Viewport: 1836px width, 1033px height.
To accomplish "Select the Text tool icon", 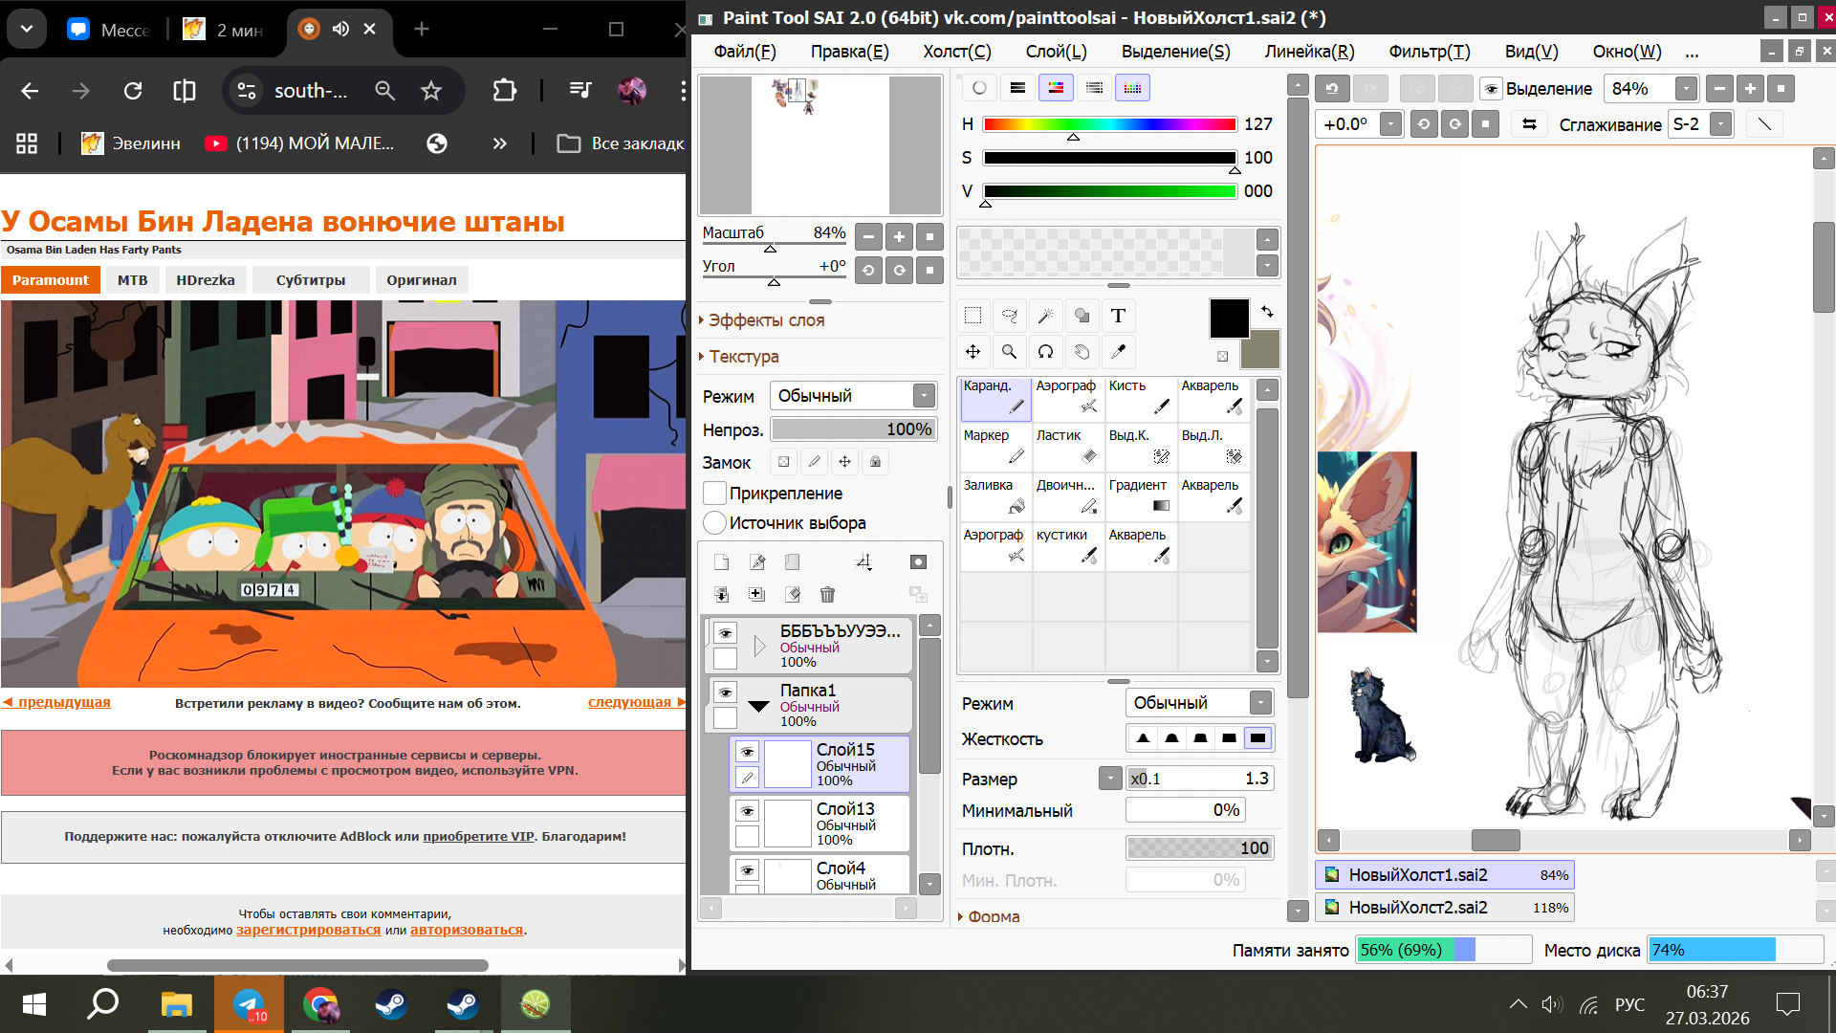I will click(1118, 317).
